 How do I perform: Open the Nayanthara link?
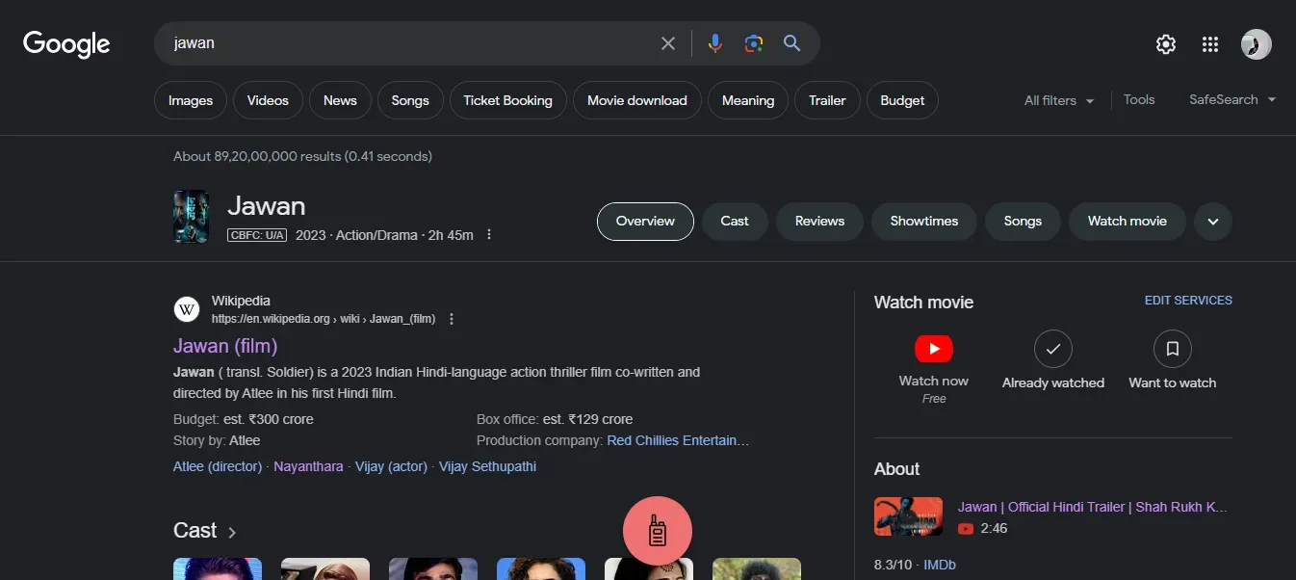308,466
